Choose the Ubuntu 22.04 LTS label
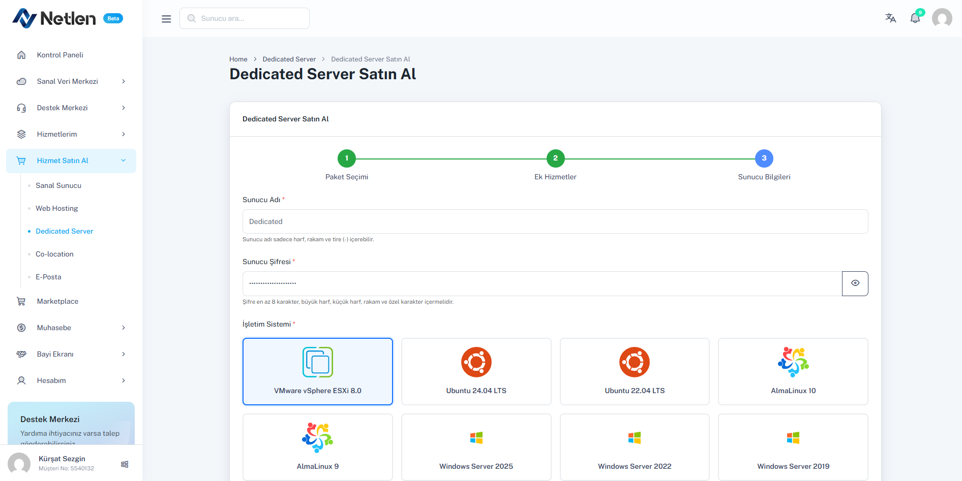The height and width of the screenshot is (481, 962). click(x=635, y=391)
